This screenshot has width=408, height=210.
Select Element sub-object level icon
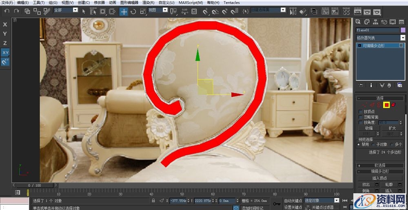(x=393, y=105)
